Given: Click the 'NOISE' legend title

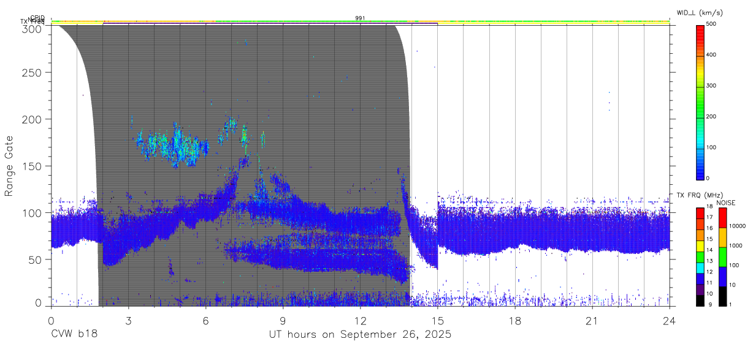Looking at the screenshot, I should pyautogui.click(x=727, y=202).
